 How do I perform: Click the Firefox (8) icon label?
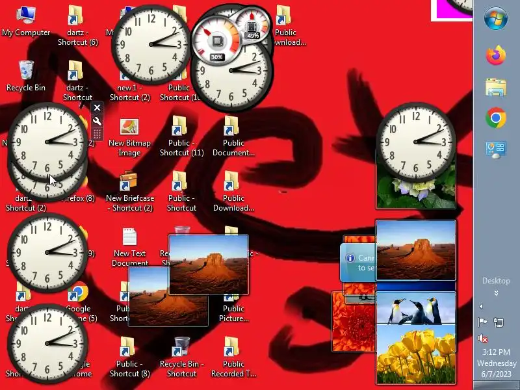[x=77, y=198]
